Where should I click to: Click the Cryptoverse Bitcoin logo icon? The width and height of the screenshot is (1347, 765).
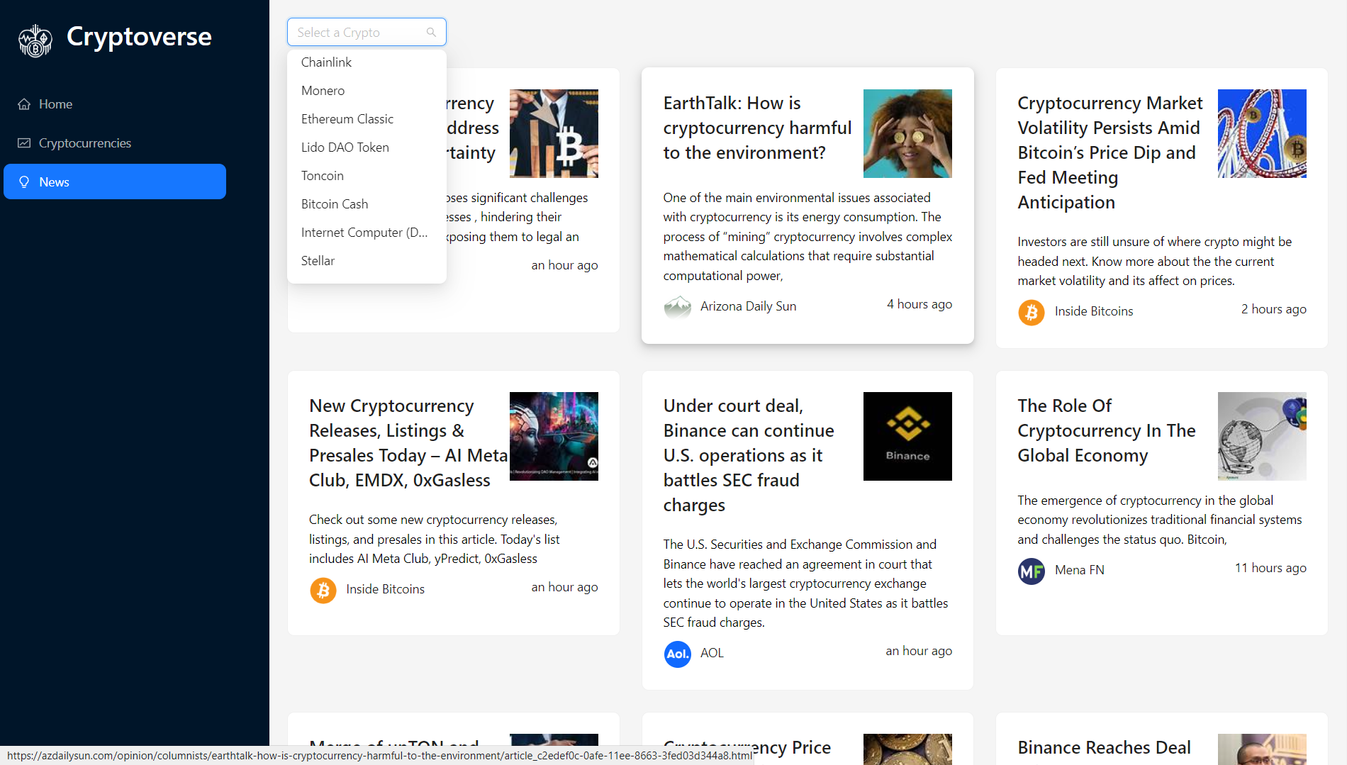[x=35, y=40]
